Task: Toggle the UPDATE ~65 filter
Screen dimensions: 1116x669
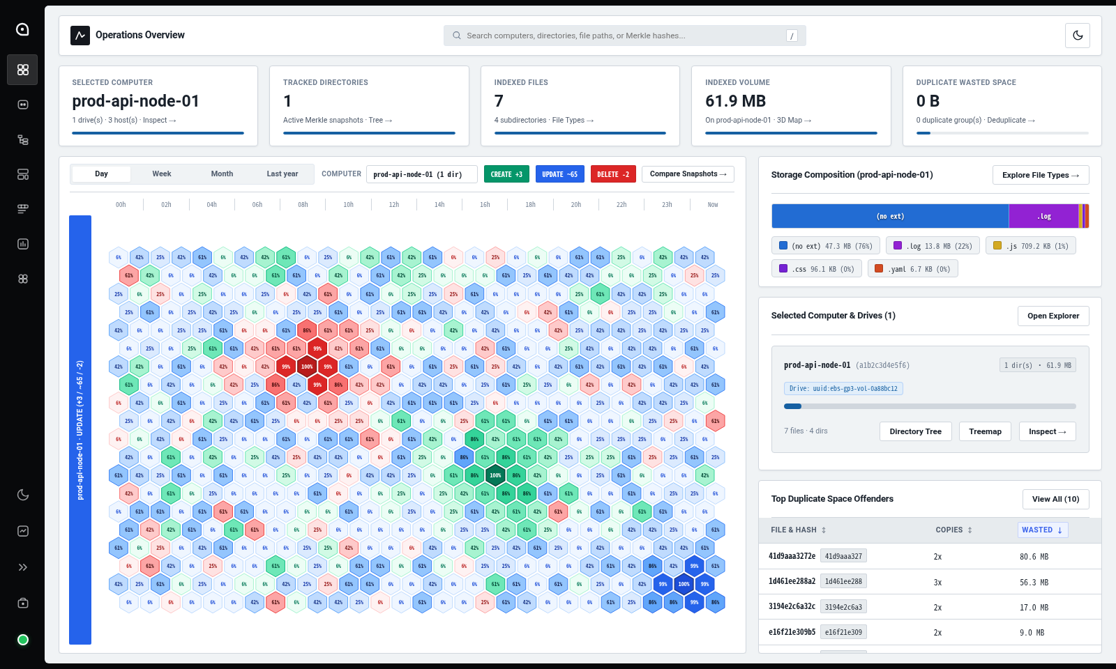Action: tap(560, 174)
